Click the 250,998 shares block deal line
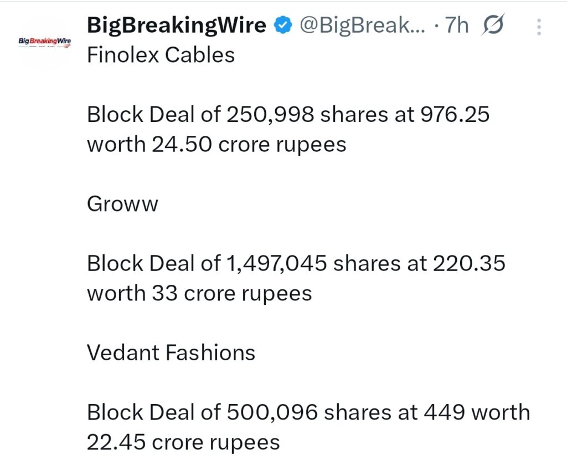Image resolution: width=567 pixels, height=465 pixels. click(288, 114)
